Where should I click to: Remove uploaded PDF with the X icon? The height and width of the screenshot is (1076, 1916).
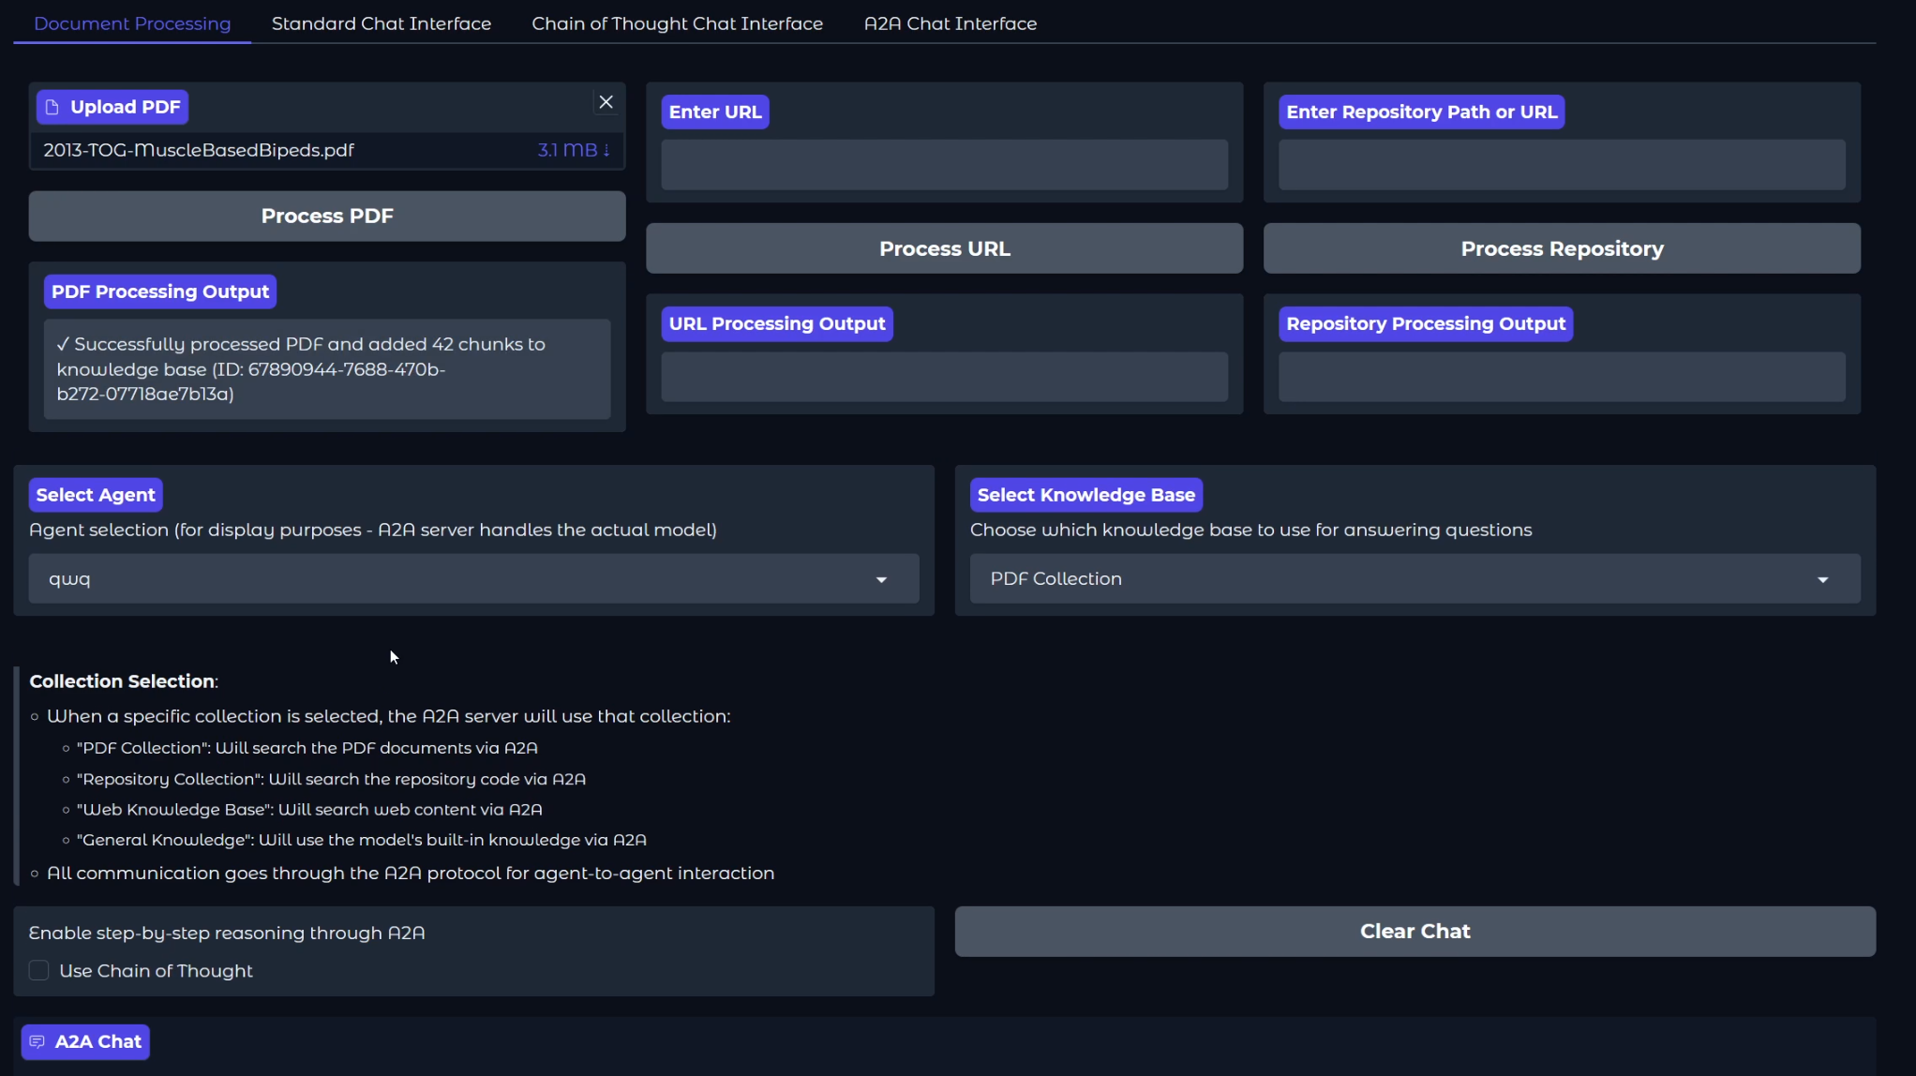pyautogui.click(x=606, y=101)
